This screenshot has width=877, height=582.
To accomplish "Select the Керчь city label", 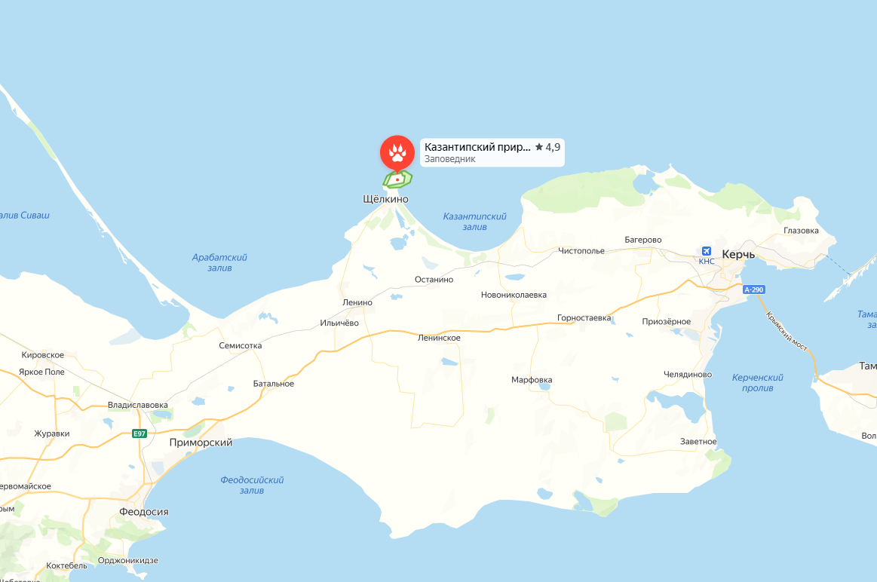I will point(738,254).
